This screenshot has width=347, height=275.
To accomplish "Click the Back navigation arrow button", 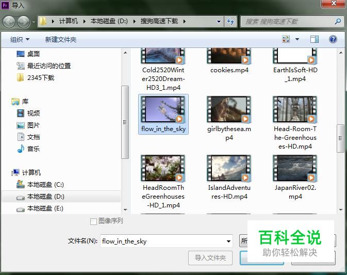I will tap(9, 22).
